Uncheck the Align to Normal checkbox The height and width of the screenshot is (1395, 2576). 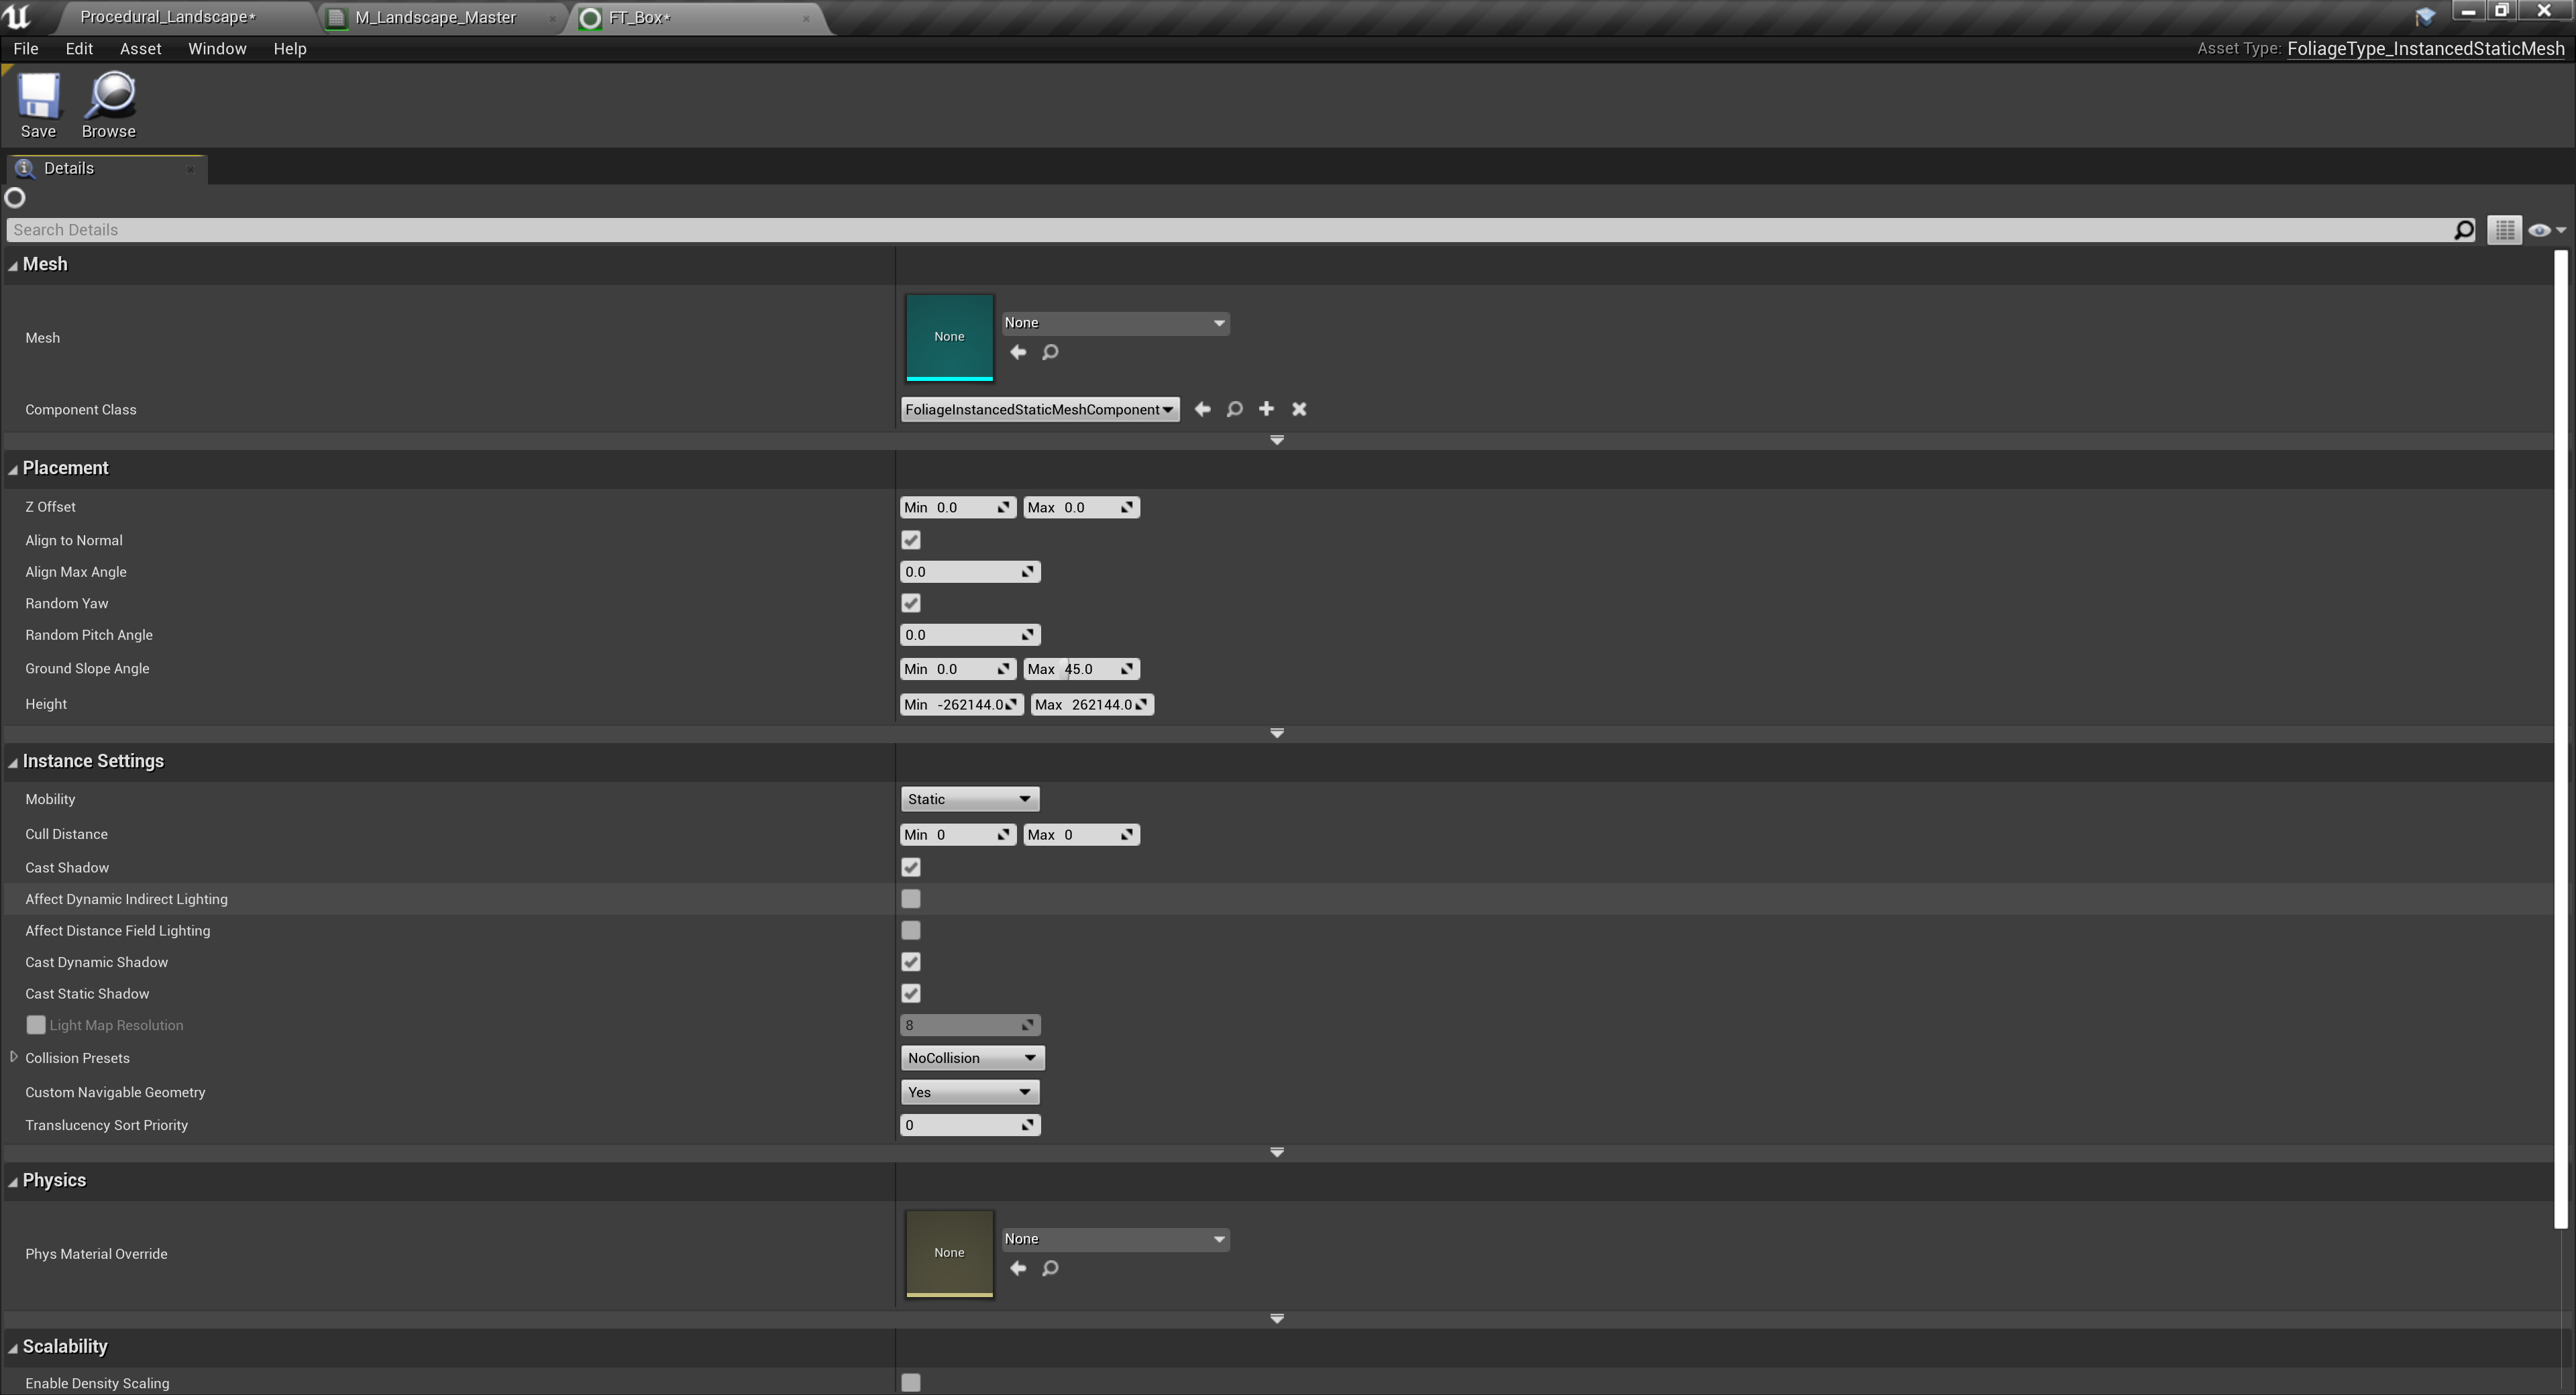coord(910,540)
